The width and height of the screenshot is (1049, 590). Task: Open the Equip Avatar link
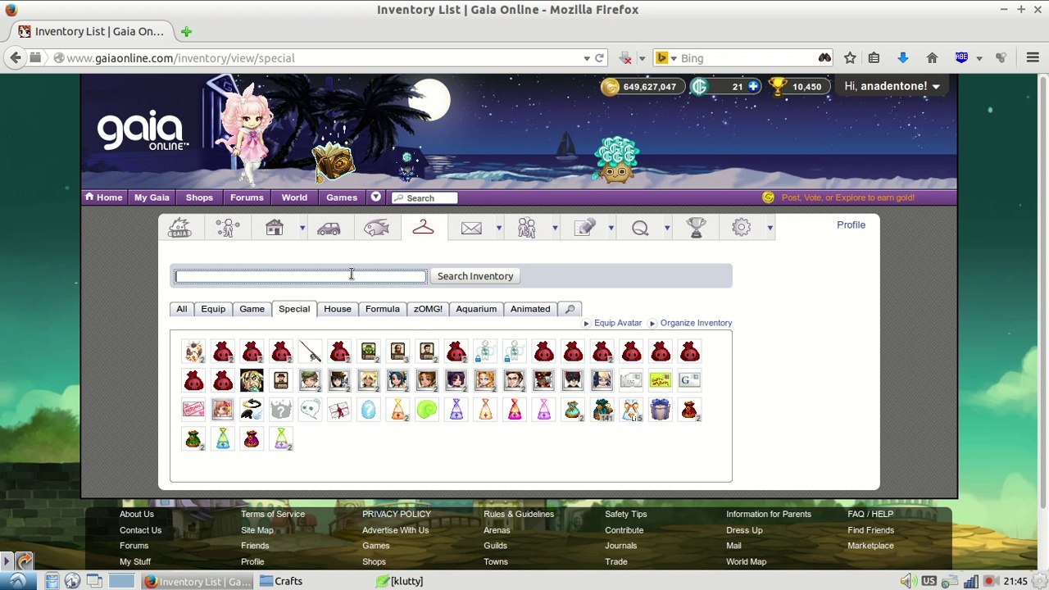[618, 323]
